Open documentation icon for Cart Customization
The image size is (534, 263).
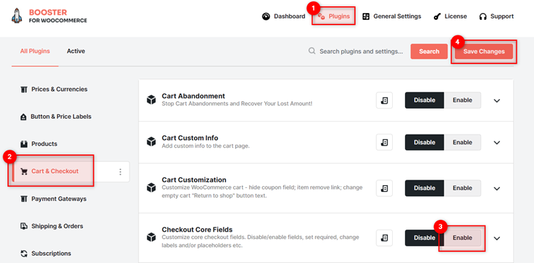pyautogui.click(x=384, y=188)
